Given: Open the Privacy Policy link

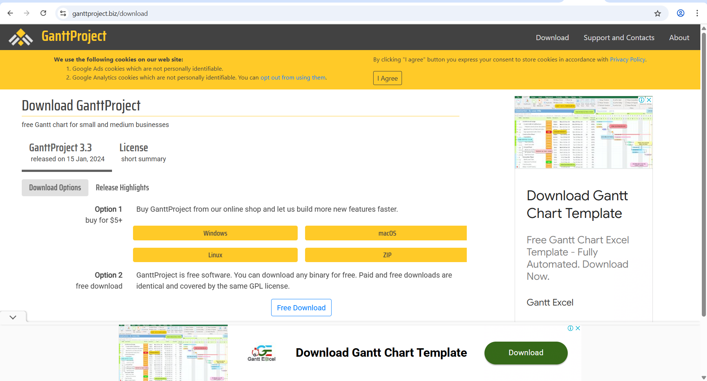Looking at the screenshot, I should 627,60.
